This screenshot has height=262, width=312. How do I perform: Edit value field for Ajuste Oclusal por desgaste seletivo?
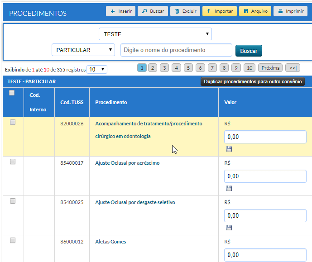265,215
